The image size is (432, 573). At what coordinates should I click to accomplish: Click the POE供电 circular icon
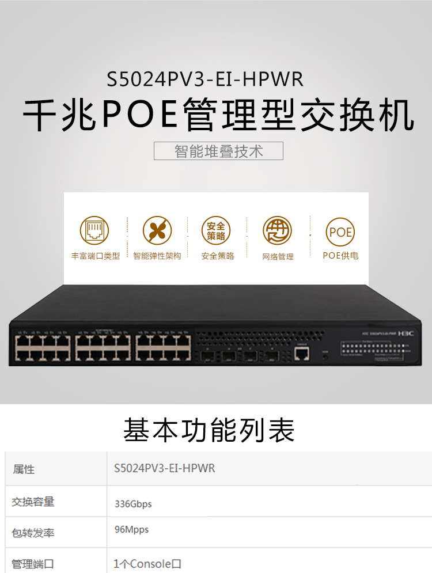(x=340, y=232)
